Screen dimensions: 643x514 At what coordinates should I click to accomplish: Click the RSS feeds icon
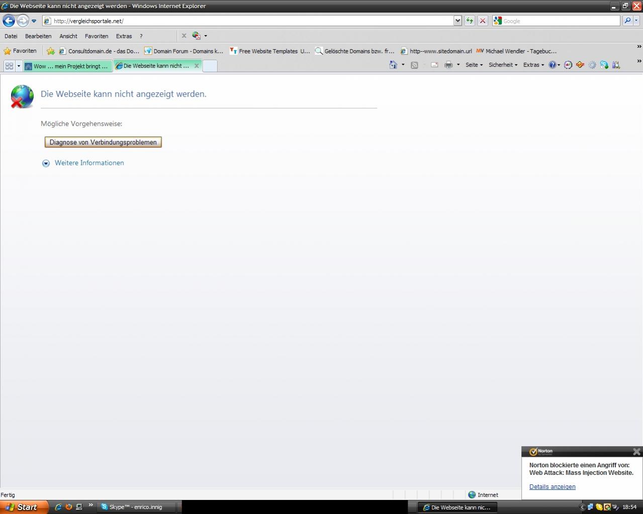click(414, 65)
